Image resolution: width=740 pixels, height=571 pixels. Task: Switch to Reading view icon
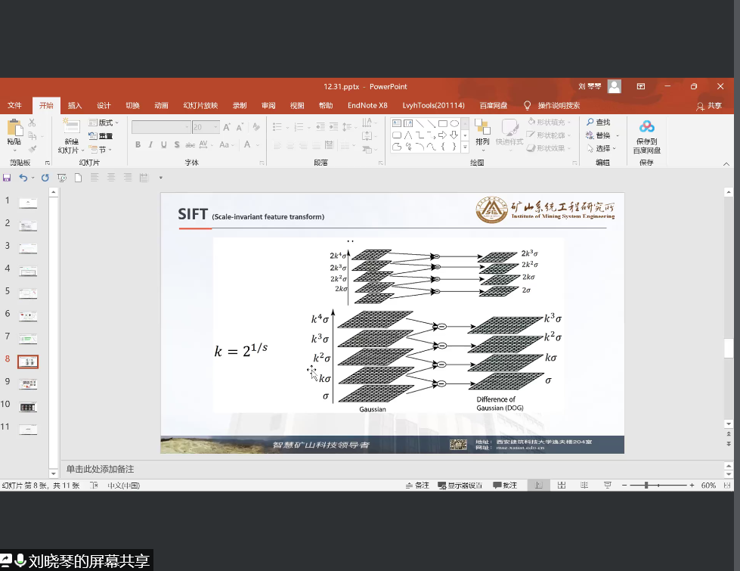(x=584, y=485)
